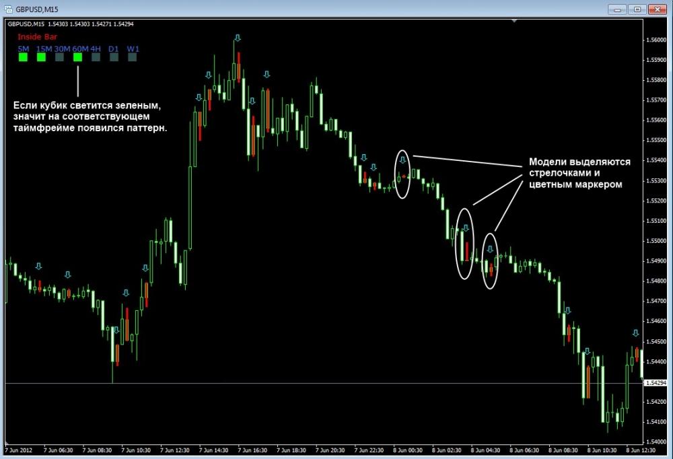Close the GBPUSD,M15 chart window
The image size is (673, 459).
pyautogui.click(x=657, y=9)
